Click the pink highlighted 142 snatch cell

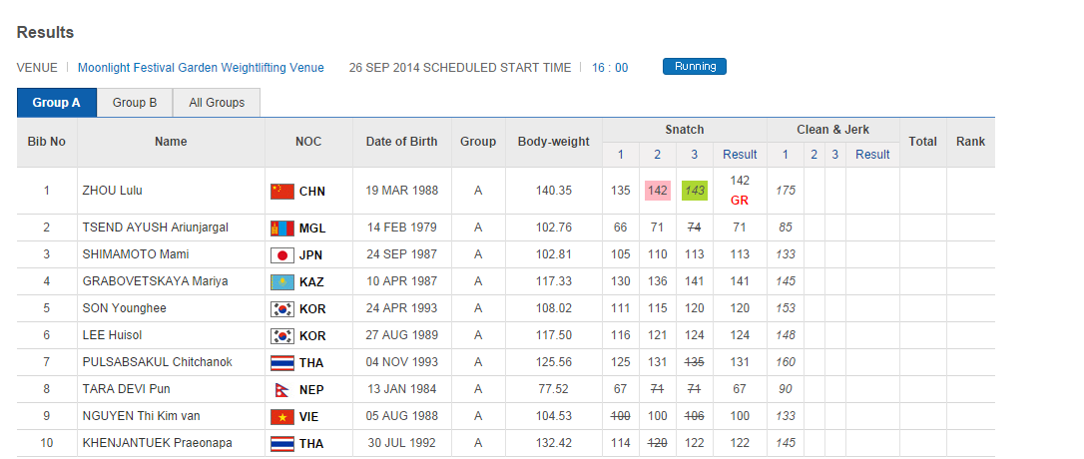tap(657, 191)
